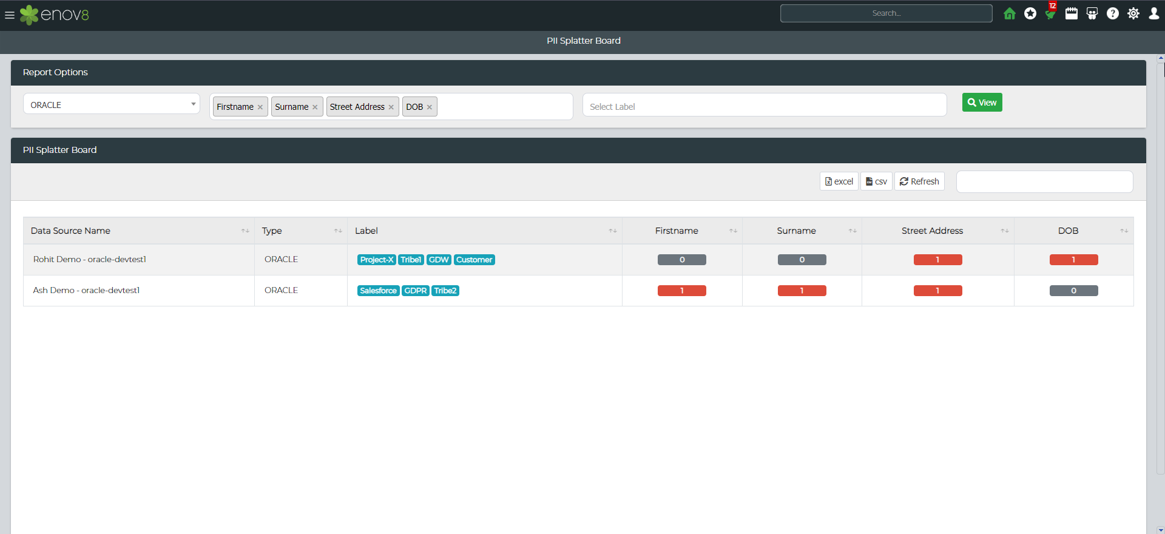Remove the Street Address tag
The height and width of the screenshot is (534, 1165).
point(391,107)
